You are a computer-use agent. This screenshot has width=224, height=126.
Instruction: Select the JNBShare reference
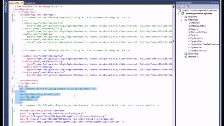195,23
